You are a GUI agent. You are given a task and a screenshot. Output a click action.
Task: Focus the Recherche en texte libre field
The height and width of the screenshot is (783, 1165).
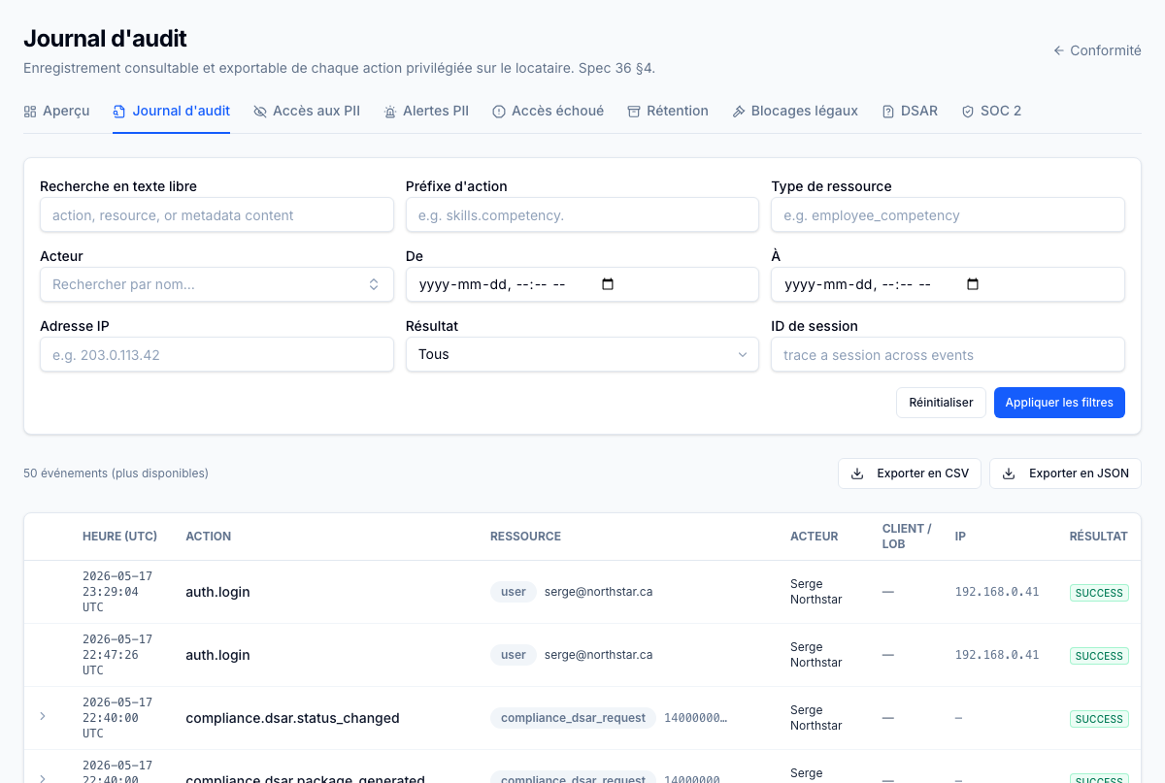coord(216,215)
